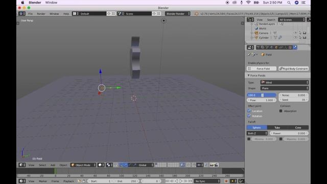Open the No Sync playback dropdown
The image size is (327, 184).
(x=207, y=181)
